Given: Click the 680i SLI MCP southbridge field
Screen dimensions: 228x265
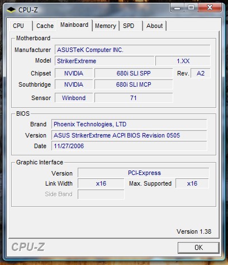Looking at the screenshot, I should pyautogui.click(x=134, y=84).
